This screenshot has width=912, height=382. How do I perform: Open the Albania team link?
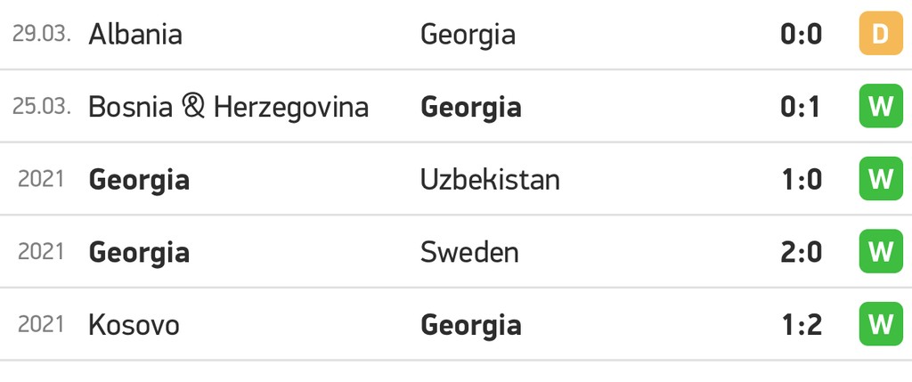click(135, 34)
